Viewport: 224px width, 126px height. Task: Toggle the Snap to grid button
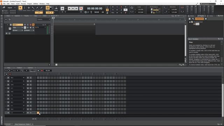(x=48, y=8)
